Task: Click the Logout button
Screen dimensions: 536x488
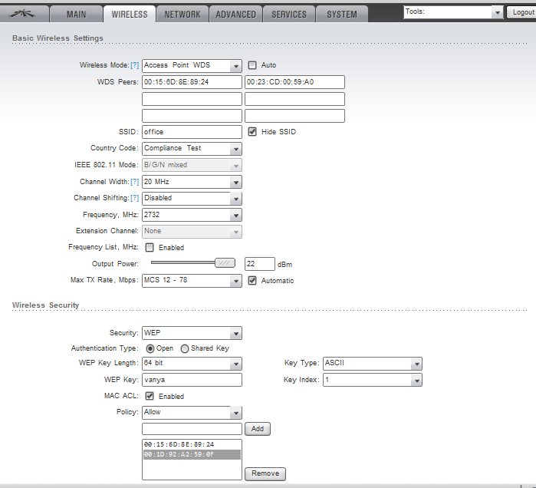Action: click(522, 12)
